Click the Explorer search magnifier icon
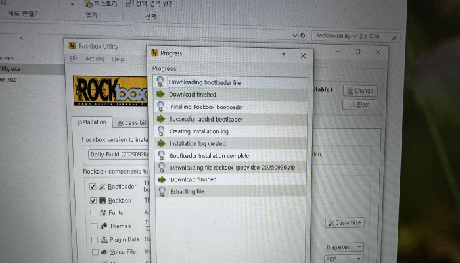460x263 pixels. 394,37
